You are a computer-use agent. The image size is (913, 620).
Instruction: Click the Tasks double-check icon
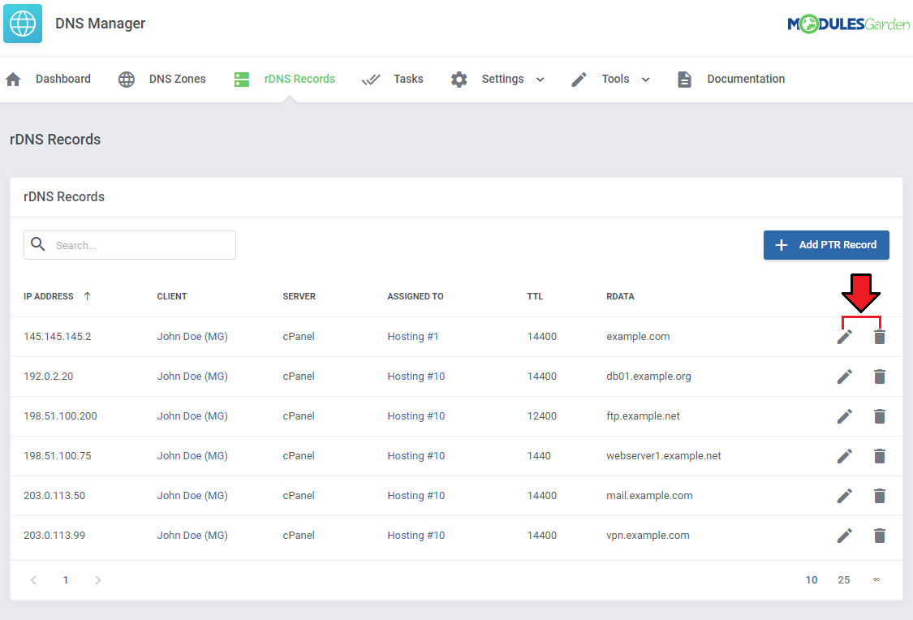[371, 80]
